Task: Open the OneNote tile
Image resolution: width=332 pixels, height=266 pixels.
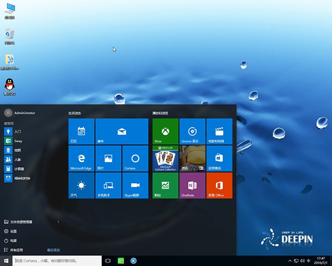Action: pos(192,185)
